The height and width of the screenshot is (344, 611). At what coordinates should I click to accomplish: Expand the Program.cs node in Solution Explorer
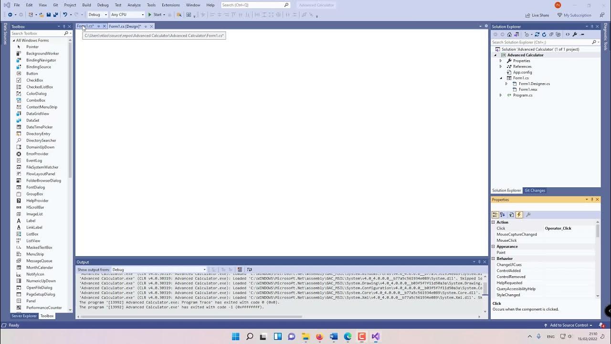click(501, 95)
